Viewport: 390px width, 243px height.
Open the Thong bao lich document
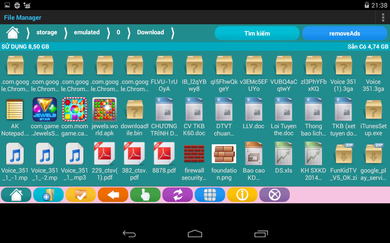tap(314, 118)
